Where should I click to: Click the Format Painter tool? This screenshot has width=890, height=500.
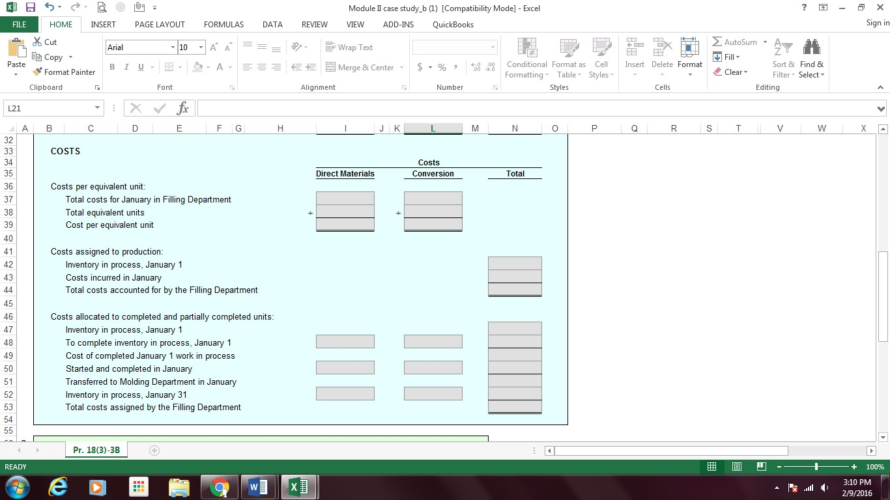[64, 72]
